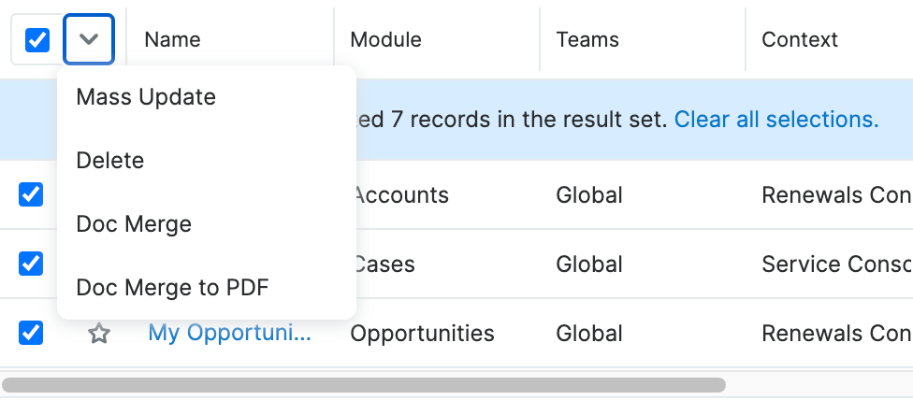Viewport: 913px width, 400px height.
Task: Choose Mass Update from the actions menu
Action: [x=146, y=97]
